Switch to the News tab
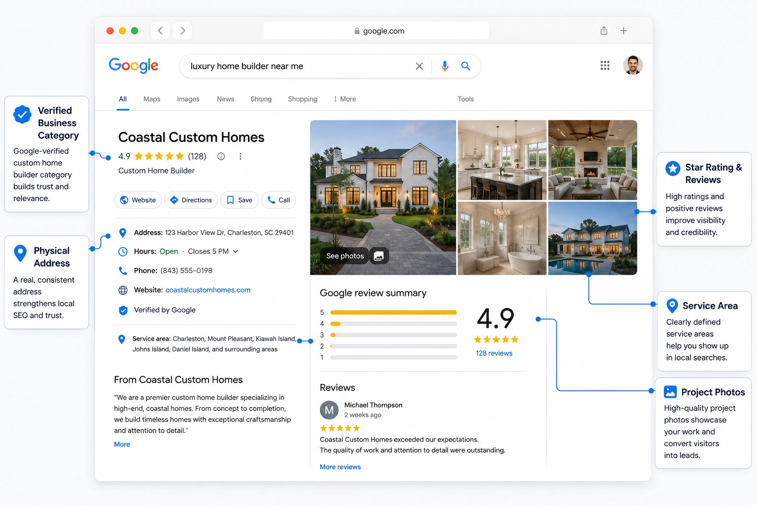Viewport: 757px width, 505px height. click(x=225, y=99)
